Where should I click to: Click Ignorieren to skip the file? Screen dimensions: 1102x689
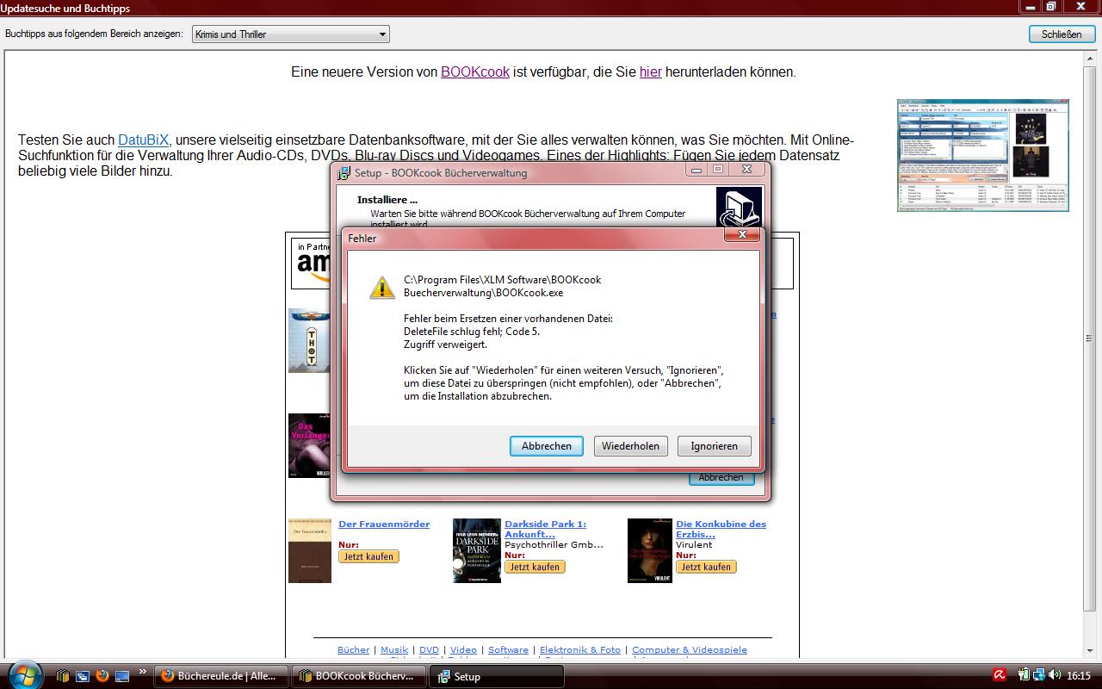click(714, 446)
